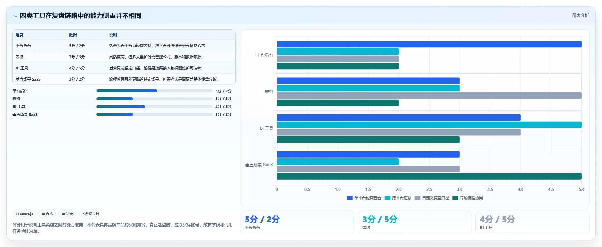This screenshot has height=247, width=602.
Task: Click the 说明 table column header
Action: pos(113,35)
